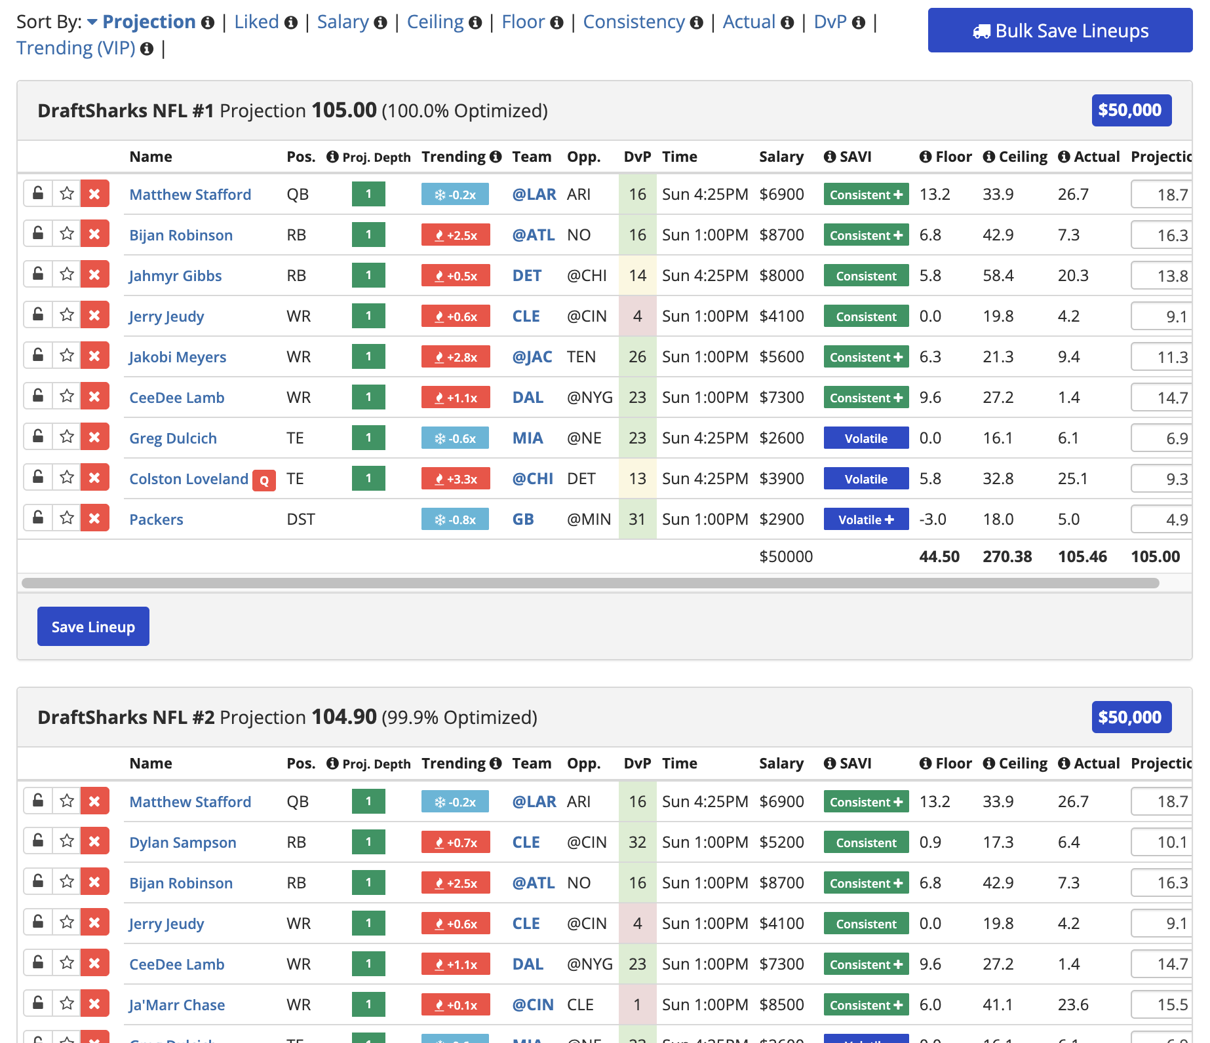Sort lineups by Ceiling
The width and height of the screenshot is (1210, 1043).
(x=435, y=22)
